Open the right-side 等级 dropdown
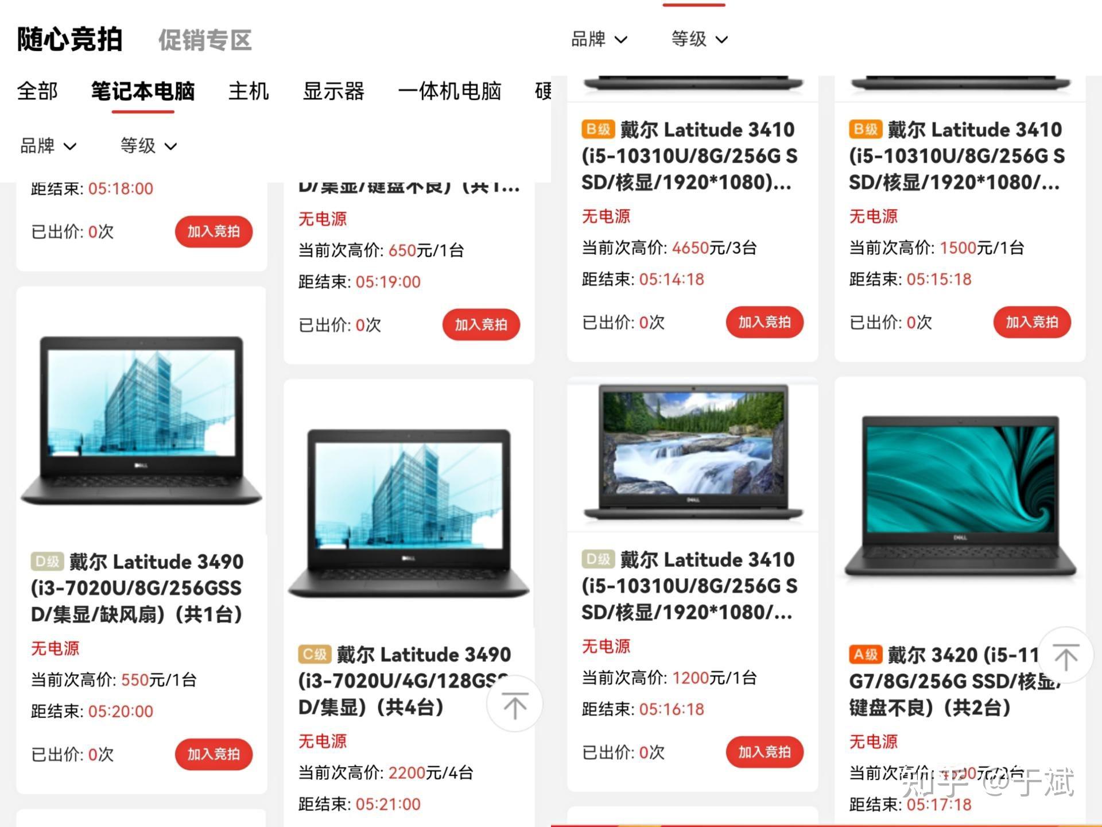The width and height of the screenshot is (1102, 827). click(700, 39)
